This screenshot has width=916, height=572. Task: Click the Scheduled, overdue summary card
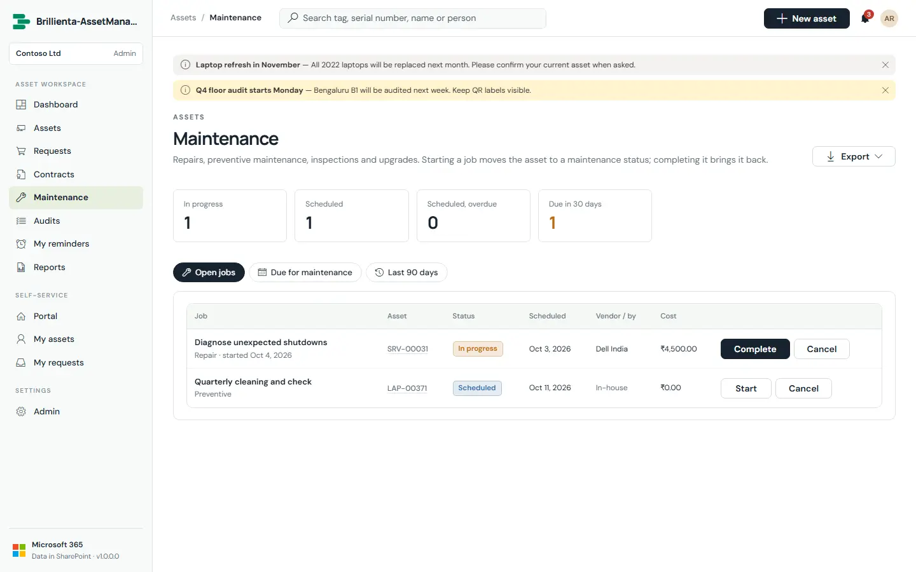pyautogui.click(x=473, y=215)
